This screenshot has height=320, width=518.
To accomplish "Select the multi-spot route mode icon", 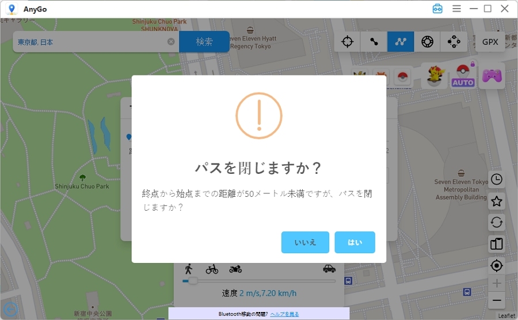I will [401, 41].
